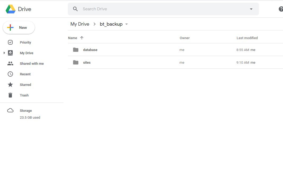Open the Priority checkmark icon

10,42
